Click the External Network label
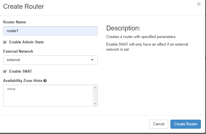 pos(18,52)
